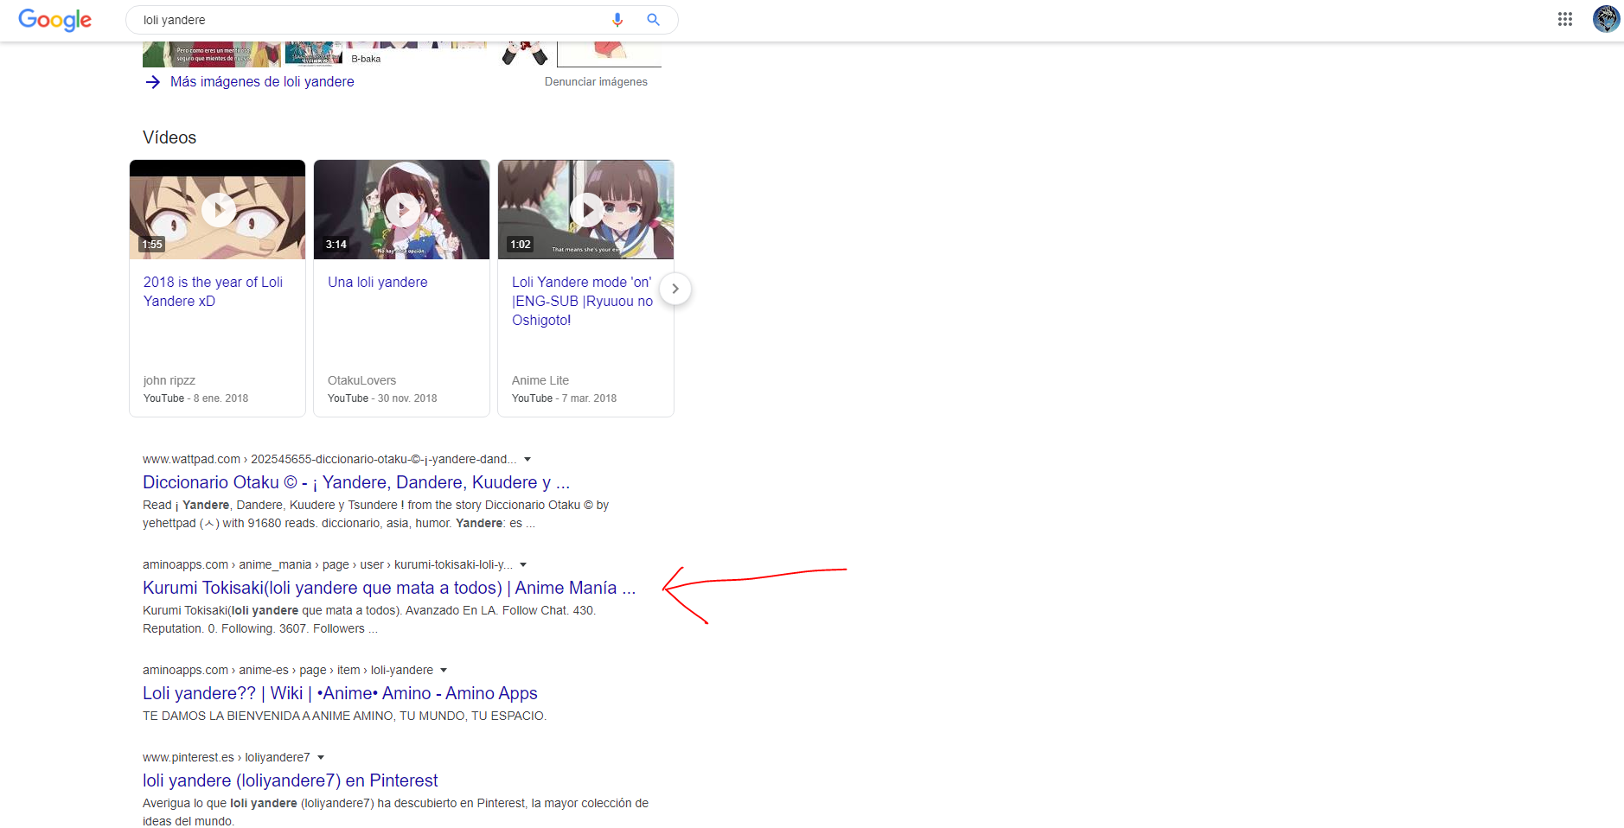Open 'Más imágenes de loli yandere' link
The image size is (1624, 828).
(262, 82)
